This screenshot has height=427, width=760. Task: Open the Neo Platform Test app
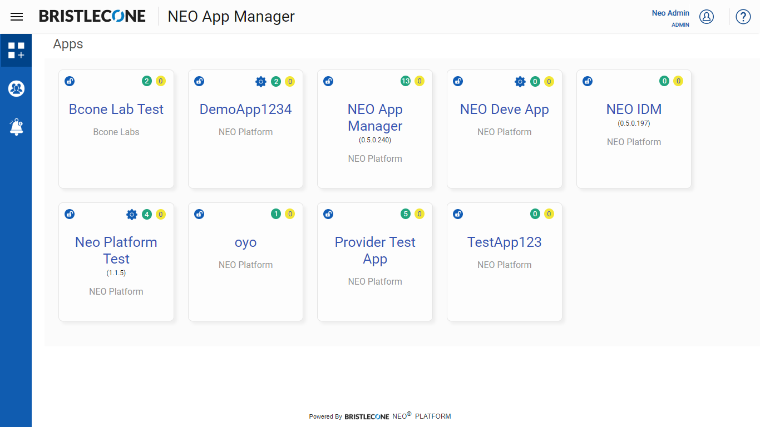tap(116, 251)
